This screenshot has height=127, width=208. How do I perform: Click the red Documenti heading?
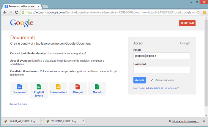22,38
